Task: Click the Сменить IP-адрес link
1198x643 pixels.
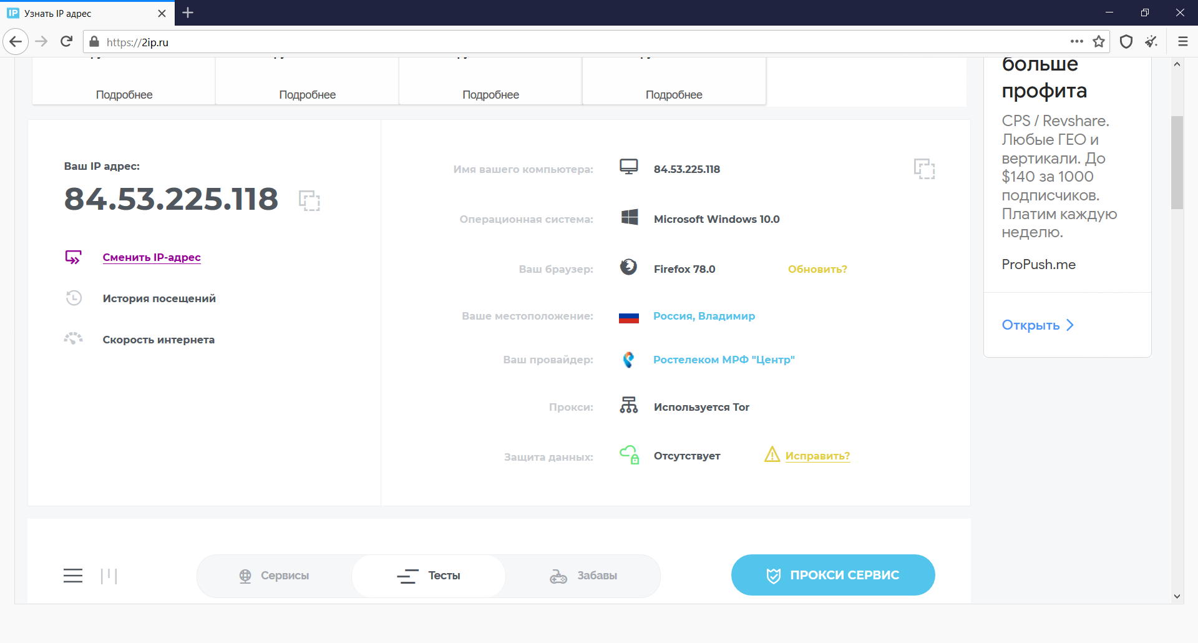Action: click(x=152, y=257)
